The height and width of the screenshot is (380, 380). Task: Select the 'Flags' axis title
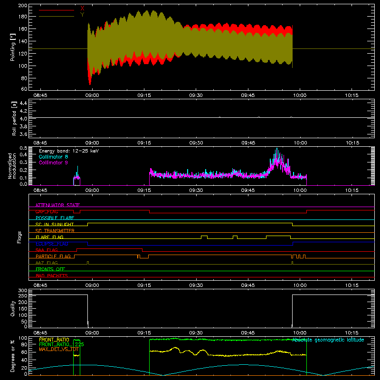pos(19,237)
